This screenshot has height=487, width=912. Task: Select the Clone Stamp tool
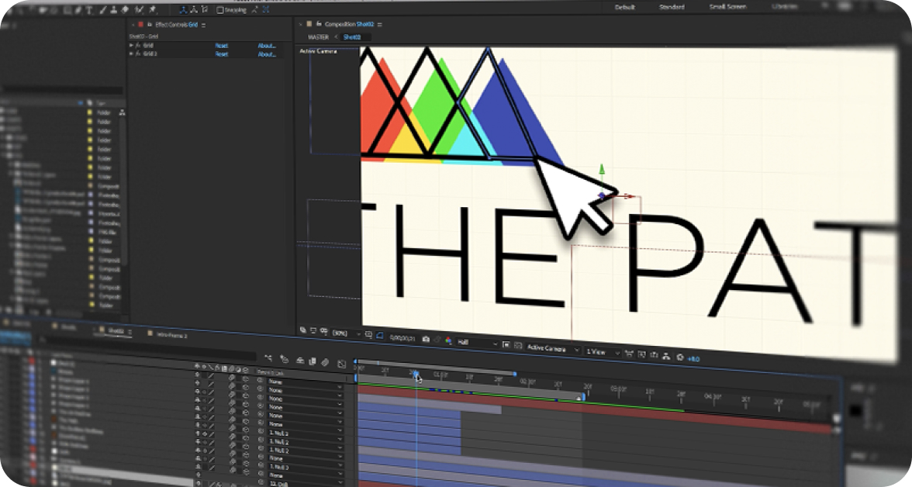(113, 10)
